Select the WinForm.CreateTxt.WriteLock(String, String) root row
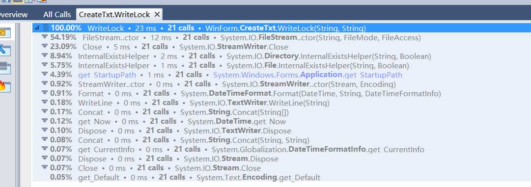Screen dimensions: 531x187 click(x=281, y=28)
